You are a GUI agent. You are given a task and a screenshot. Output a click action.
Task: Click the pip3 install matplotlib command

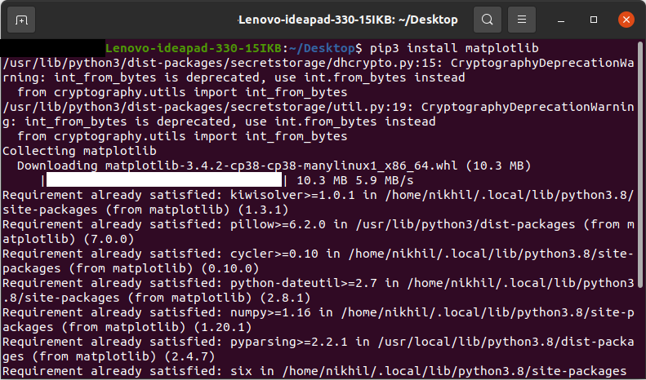(x=454, y=49)
